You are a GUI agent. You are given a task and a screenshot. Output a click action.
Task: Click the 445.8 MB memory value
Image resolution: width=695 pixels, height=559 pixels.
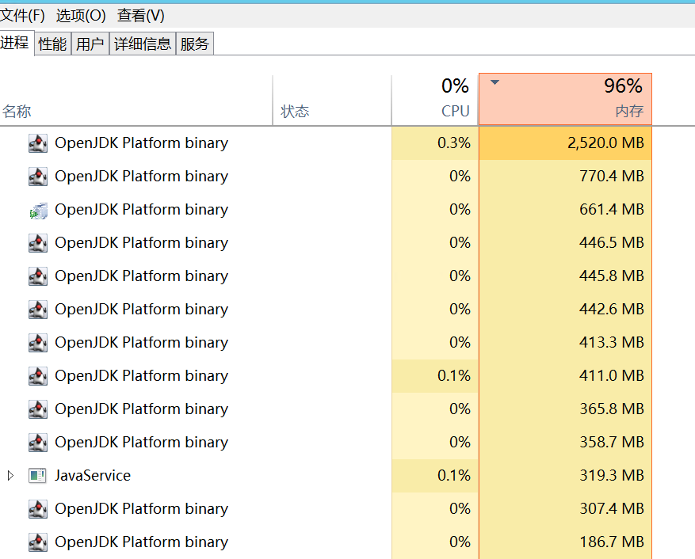point(612,276)
